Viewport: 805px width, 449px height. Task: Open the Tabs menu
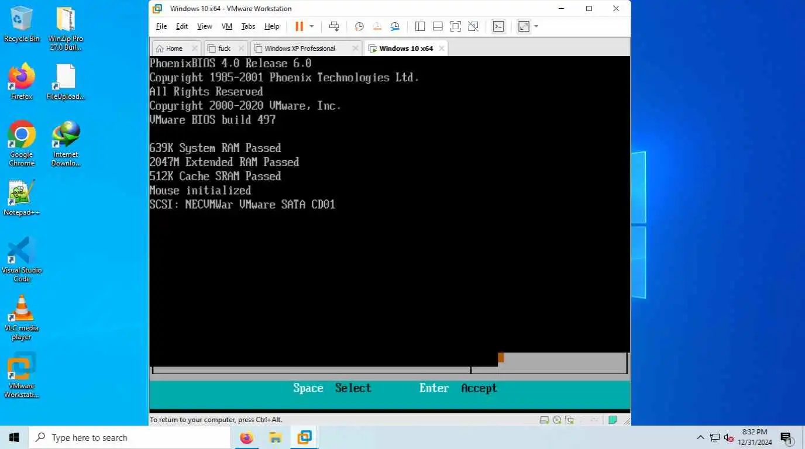point(248,26)
